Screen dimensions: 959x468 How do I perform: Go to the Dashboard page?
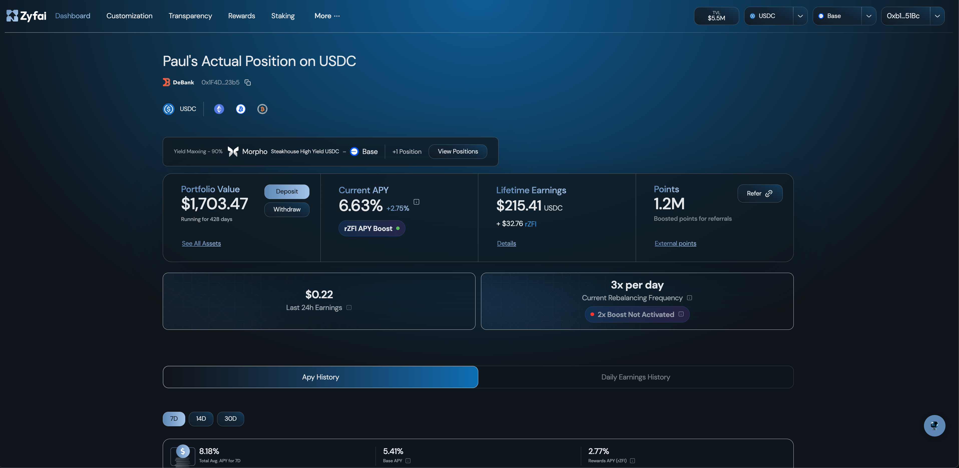click(73, 16)
